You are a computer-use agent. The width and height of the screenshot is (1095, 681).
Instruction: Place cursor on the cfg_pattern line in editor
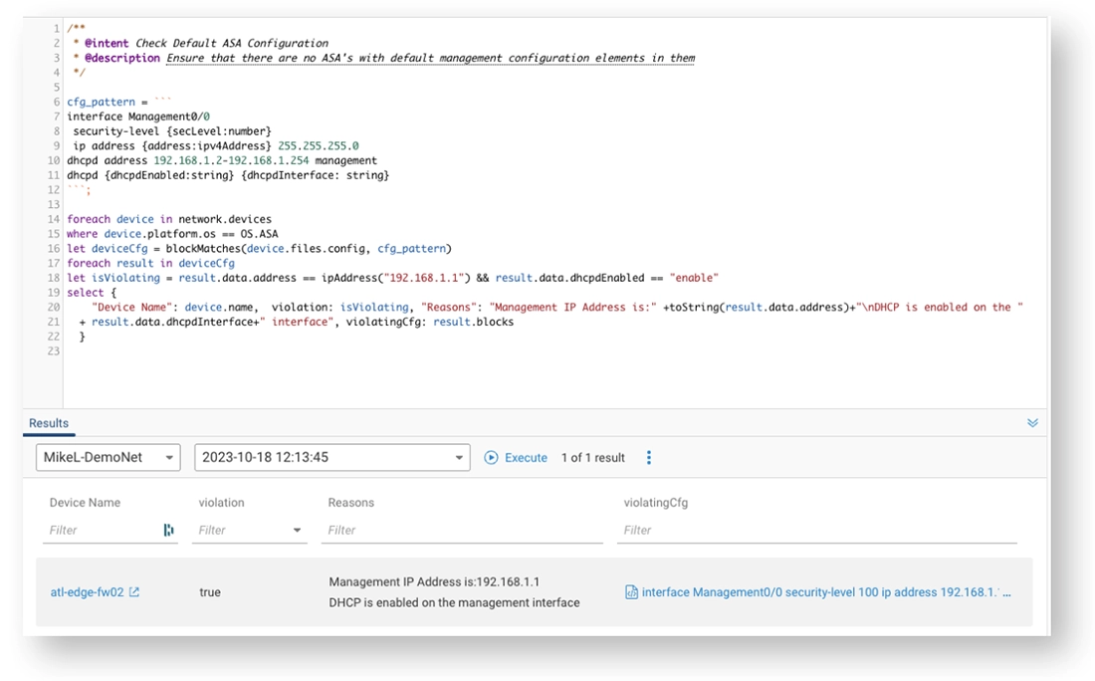pos(102,102)
